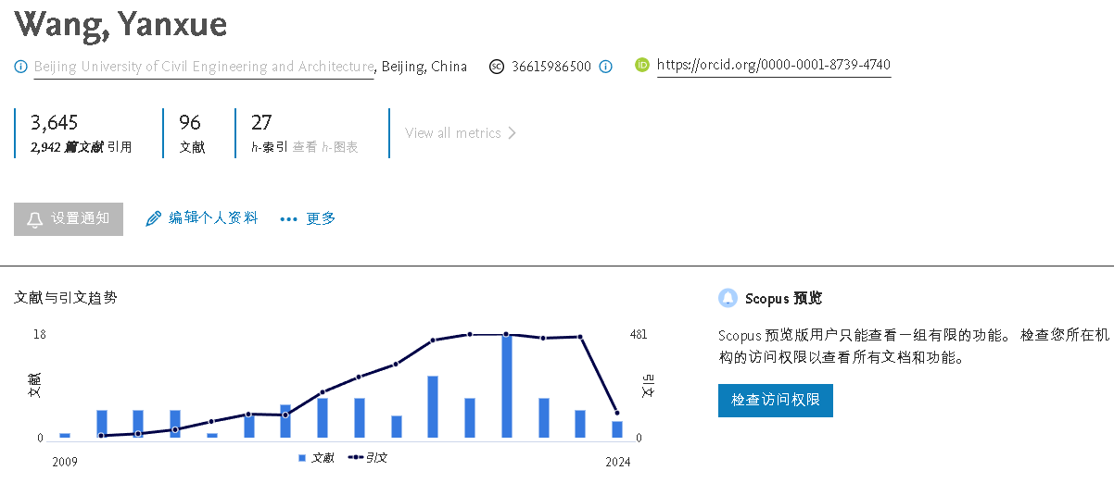Click the info icon before the university name
Screen dimensions: 1114x483
point(21,67)
